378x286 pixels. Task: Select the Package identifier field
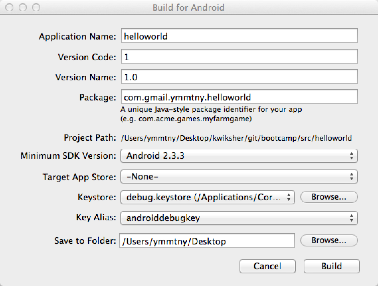239,97
